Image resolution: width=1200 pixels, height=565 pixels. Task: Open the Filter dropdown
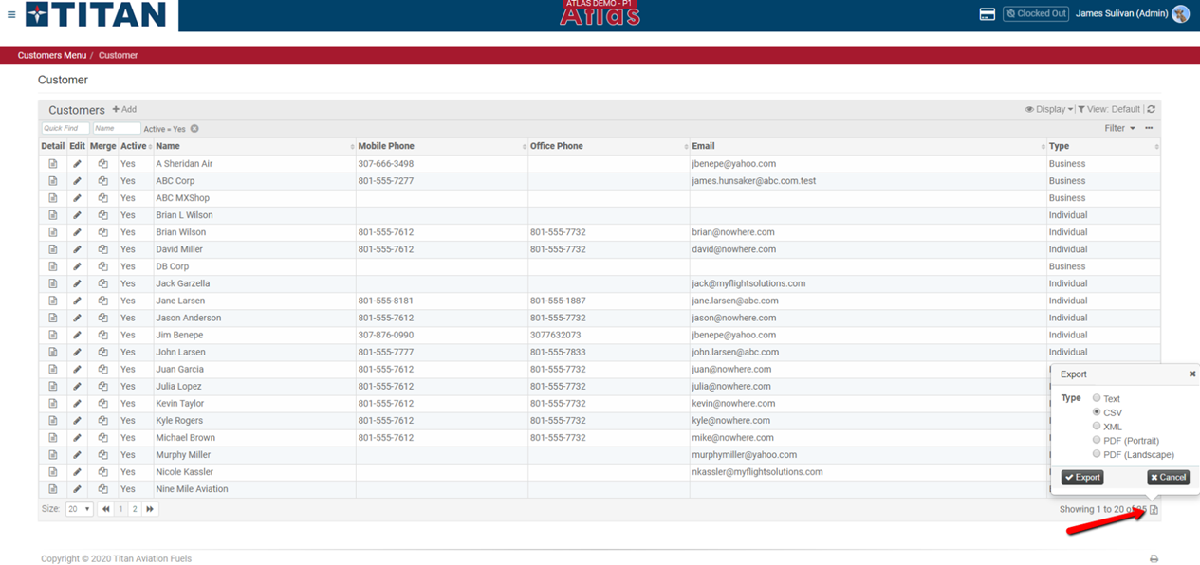tap(1119, 128)
